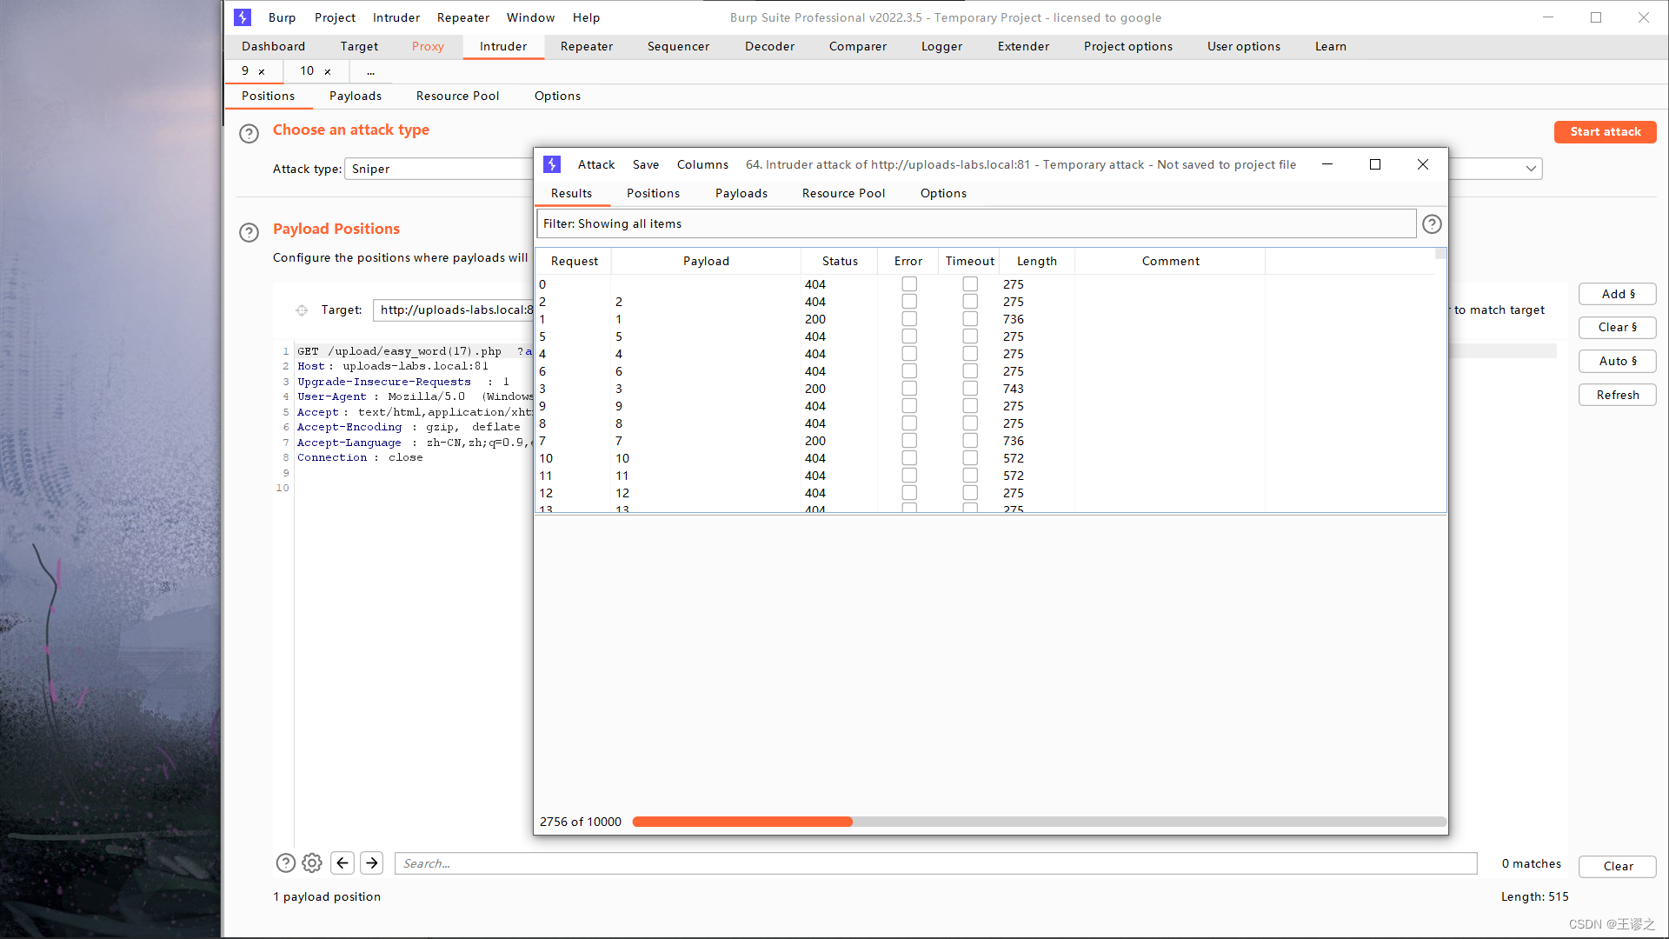Go to next search match arrow
The image size is (1669, 939).
372,862
